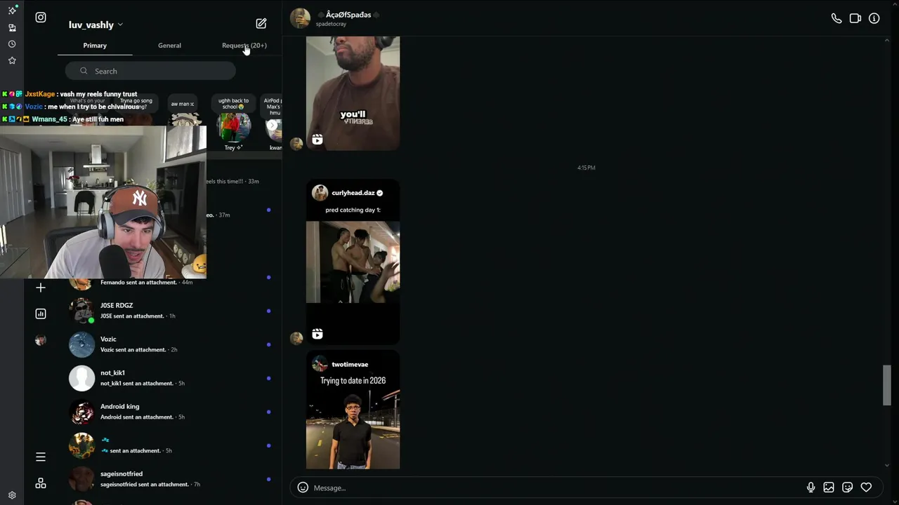The width and height of the screenshot is (899, 505).
Task: Open the "aw man" note avatar
Action: tap(185, 121)
